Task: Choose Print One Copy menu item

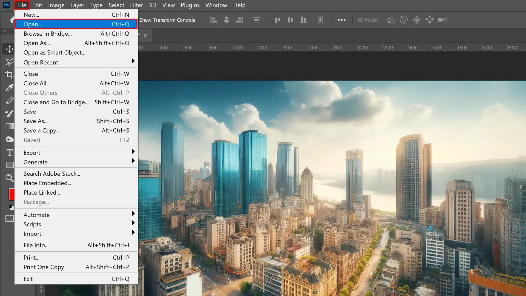Action: tap(76, 267)
